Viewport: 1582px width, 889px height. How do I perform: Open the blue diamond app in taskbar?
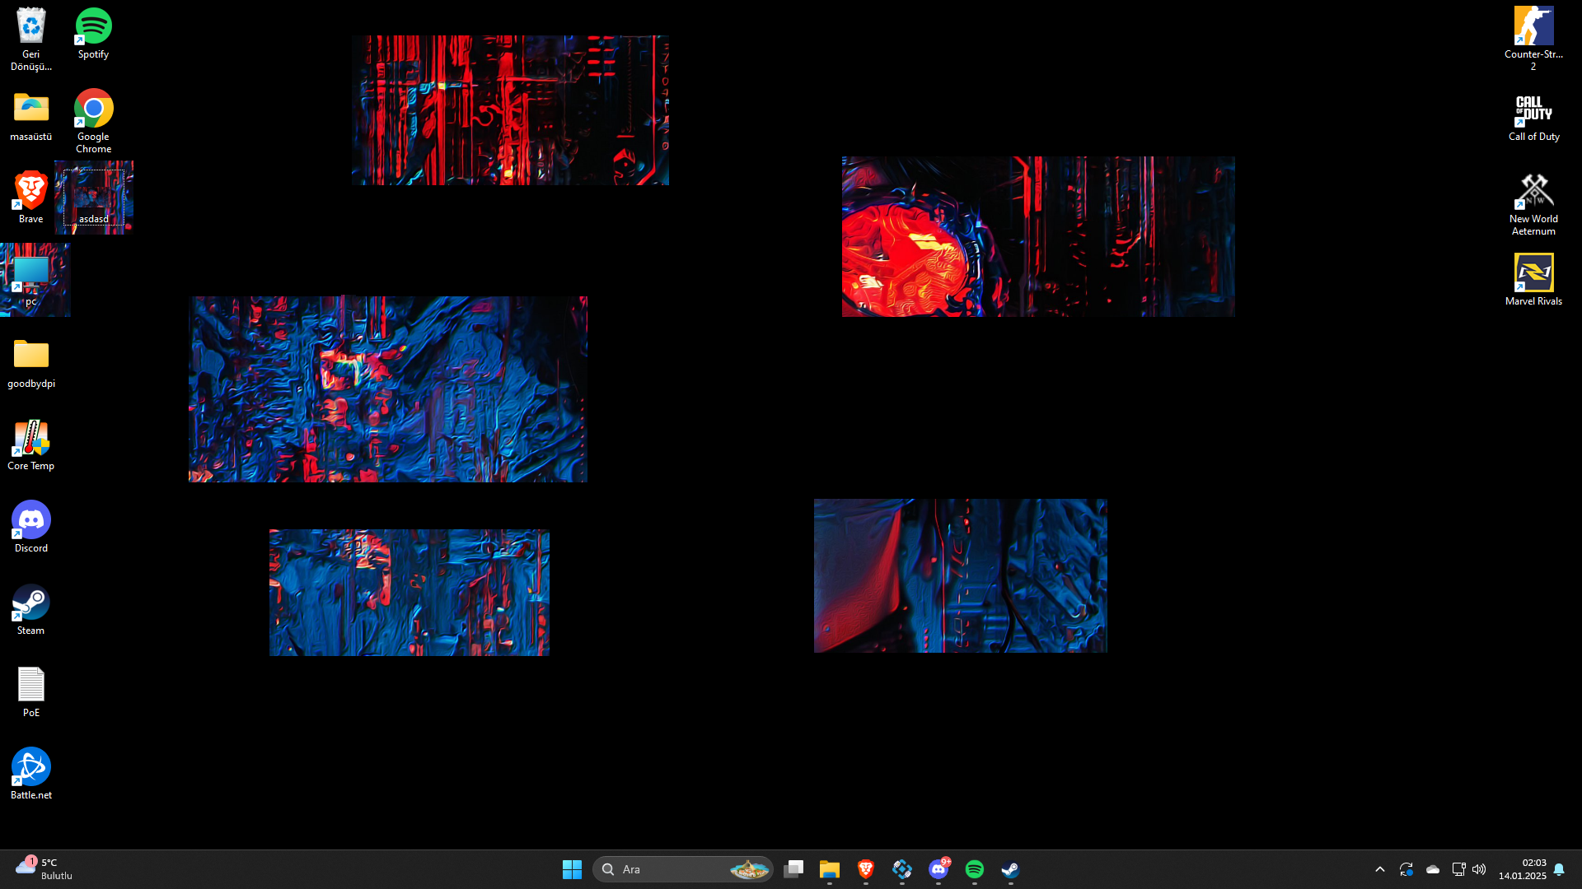[x=902, y=869]
